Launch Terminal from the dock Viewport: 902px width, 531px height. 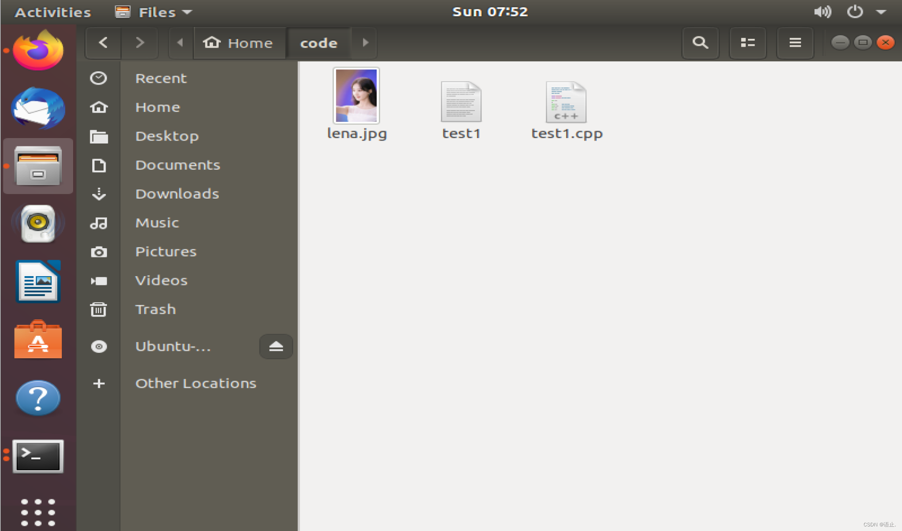click(x=38, y=456)
